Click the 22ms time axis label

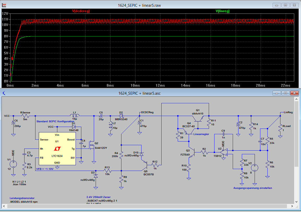pos(285,86)
